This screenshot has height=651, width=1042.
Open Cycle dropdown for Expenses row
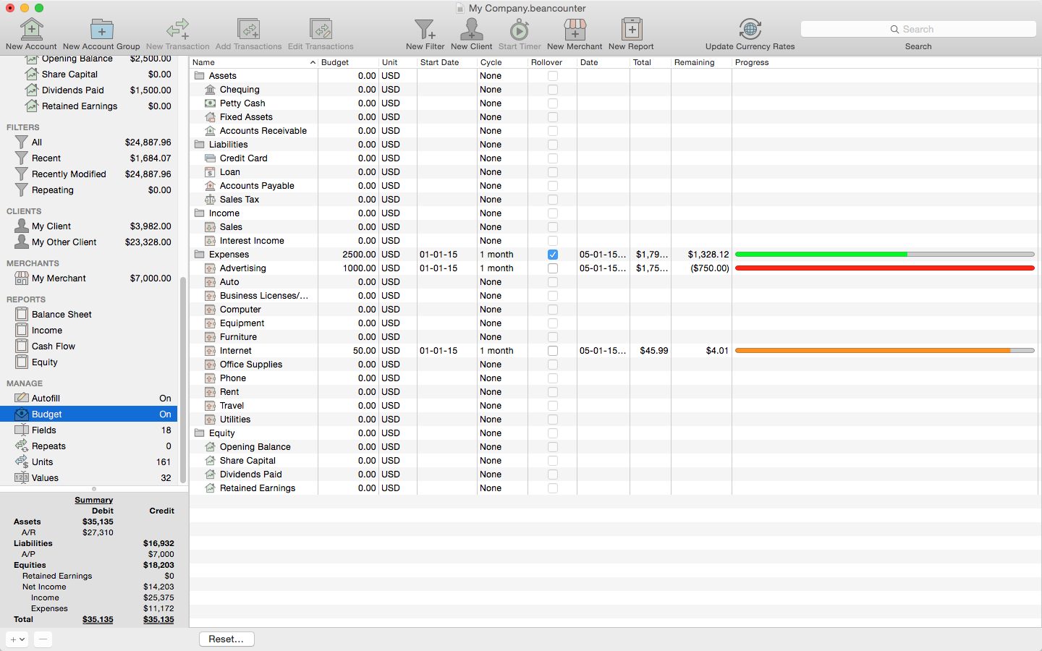point(502,255)
